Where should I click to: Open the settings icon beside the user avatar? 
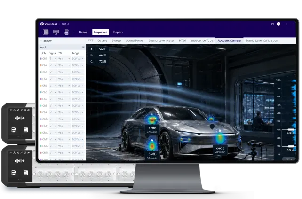[272, 24]
